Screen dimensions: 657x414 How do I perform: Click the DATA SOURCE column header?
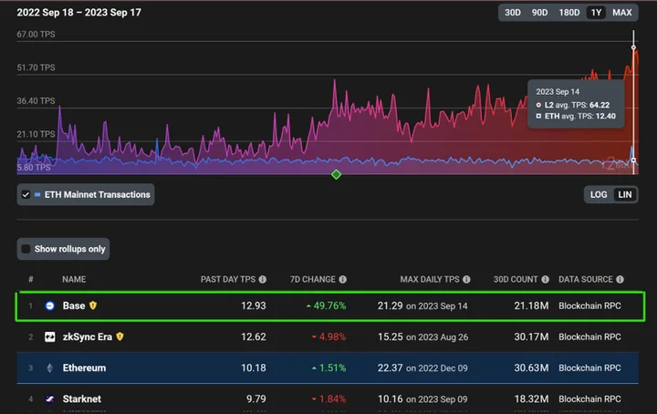point(585,279)
